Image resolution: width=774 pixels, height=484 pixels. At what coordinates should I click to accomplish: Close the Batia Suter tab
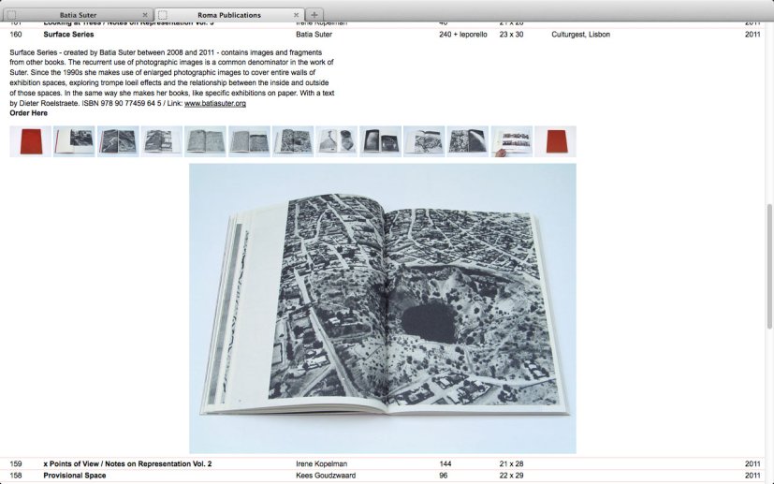tap(145, 15)
